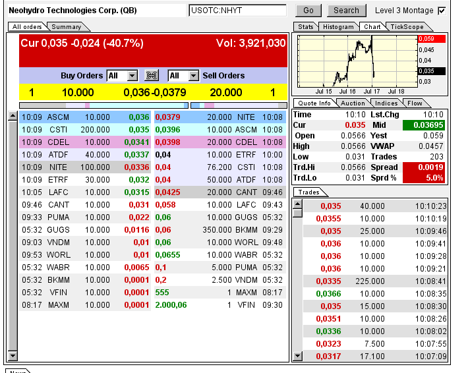Open the Buy Orders All dropdown
Screen dimensions: 468x373
point(123,76)
